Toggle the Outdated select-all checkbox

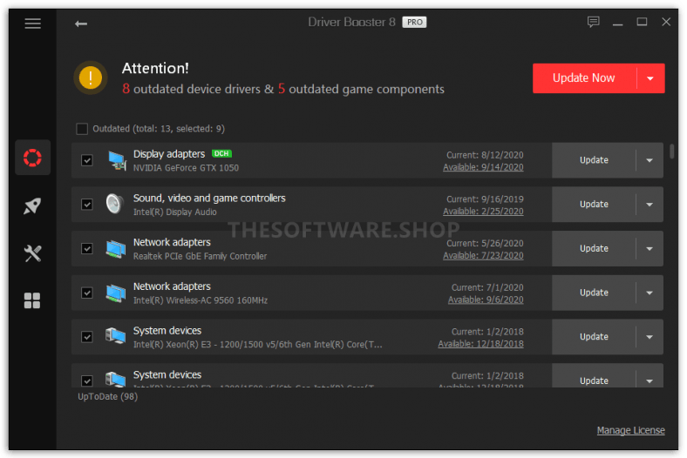(x=82, y=129)
